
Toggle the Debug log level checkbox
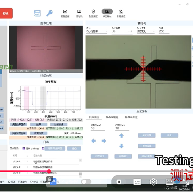pyautogui.click(x=24, y=148)
